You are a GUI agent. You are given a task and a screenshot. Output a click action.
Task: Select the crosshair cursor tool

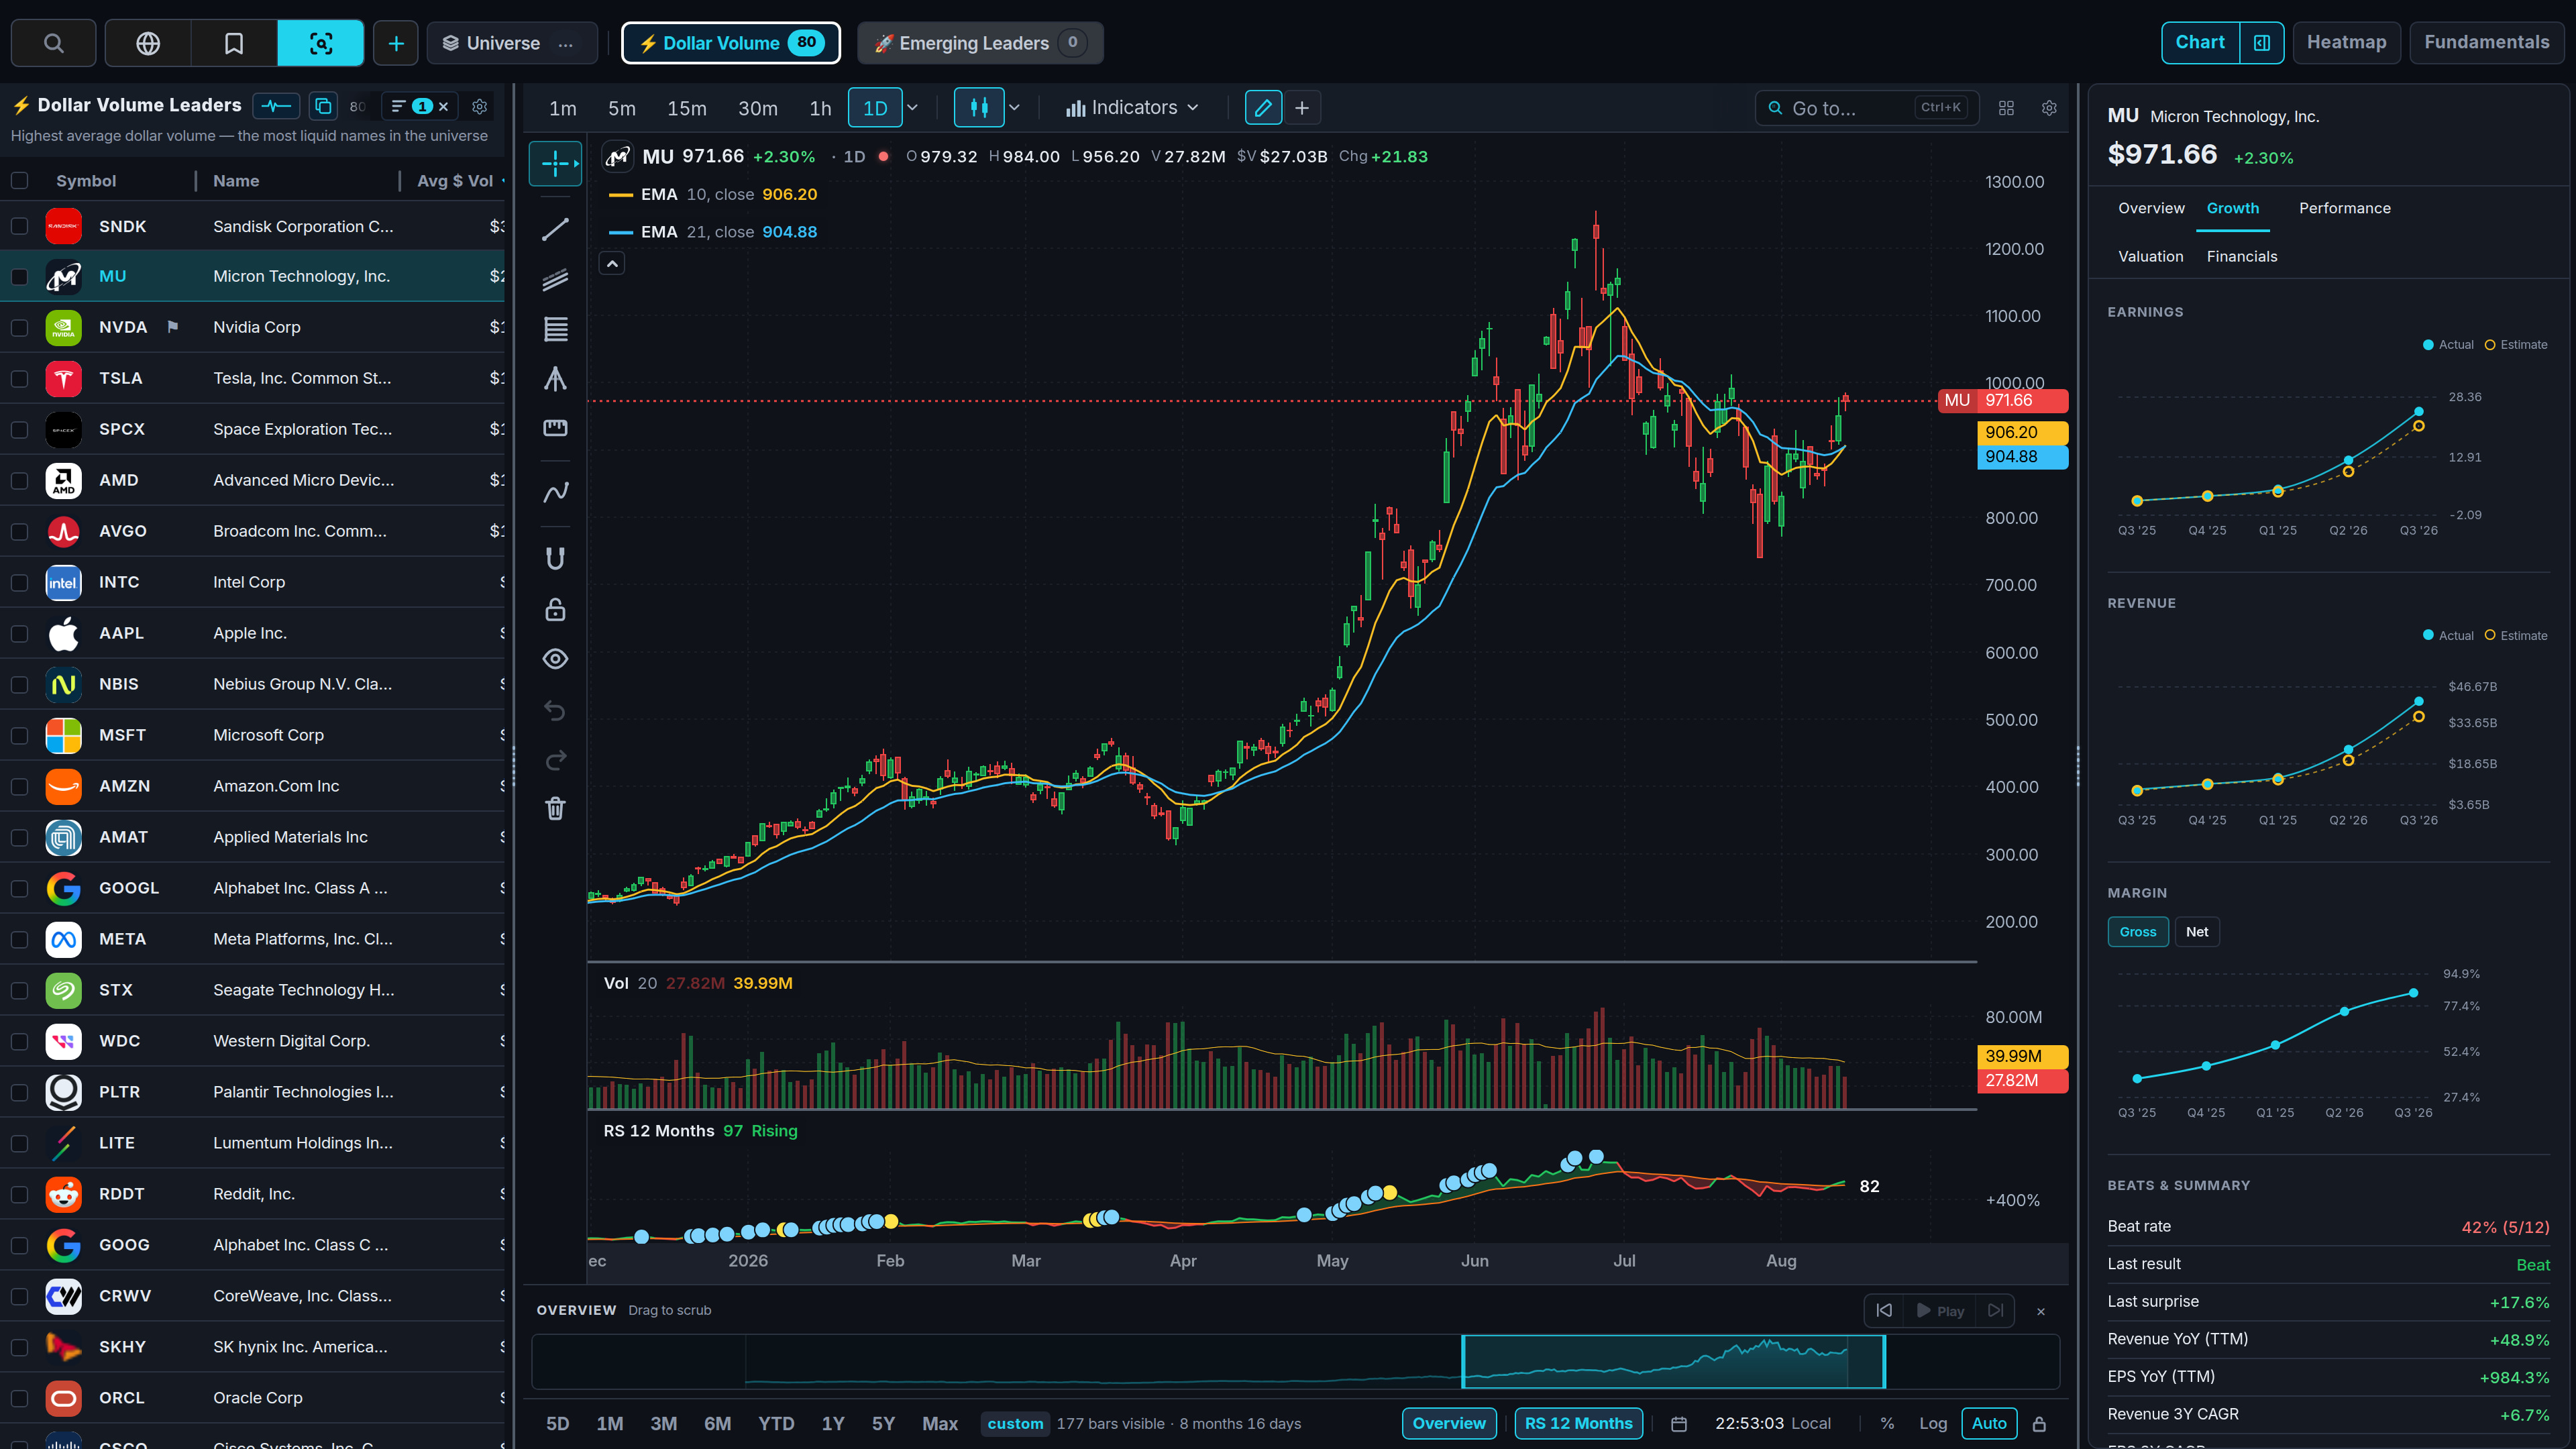[555, 163]
